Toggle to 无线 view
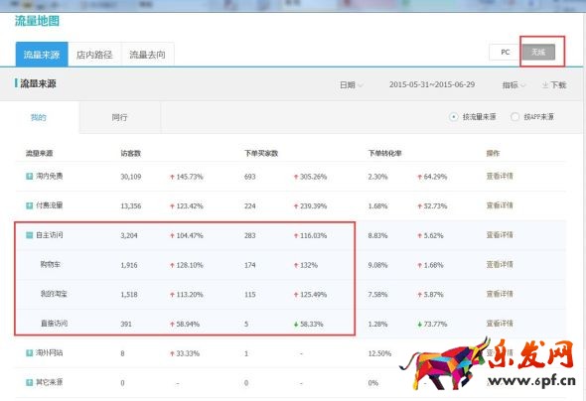The image size is (586, 401). (x=538, y=52)
